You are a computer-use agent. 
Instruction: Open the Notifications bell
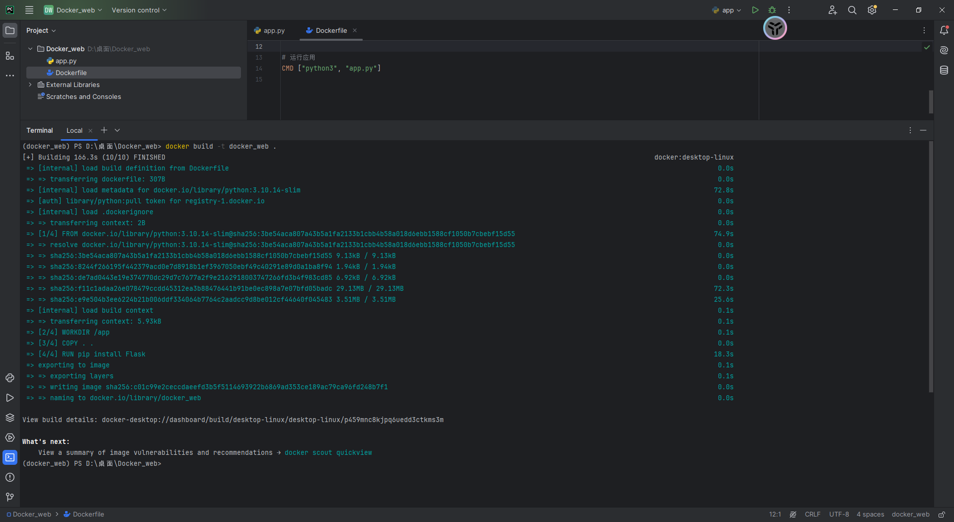[944, 30]
